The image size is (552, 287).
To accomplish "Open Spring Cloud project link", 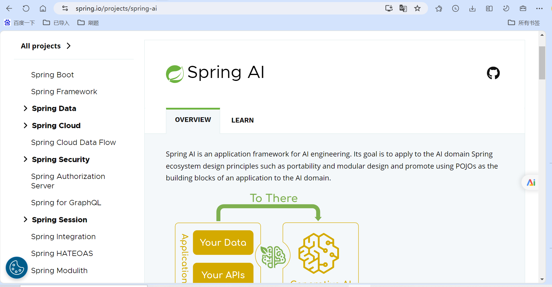I will tap(56, 125).
